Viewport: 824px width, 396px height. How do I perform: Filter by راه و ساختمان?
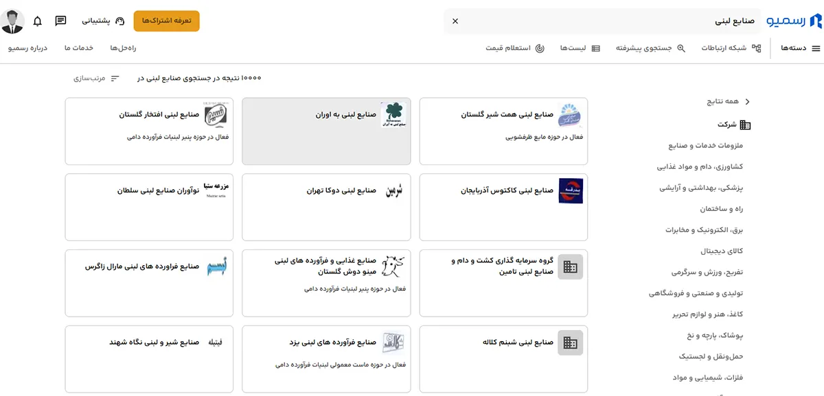[x=722, y=209]
